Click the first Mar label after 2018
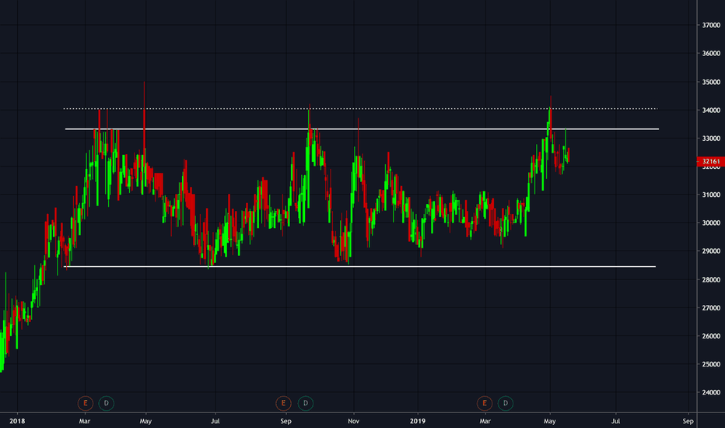725x428 pixels. pyautogui.click(x=85, y=421)
